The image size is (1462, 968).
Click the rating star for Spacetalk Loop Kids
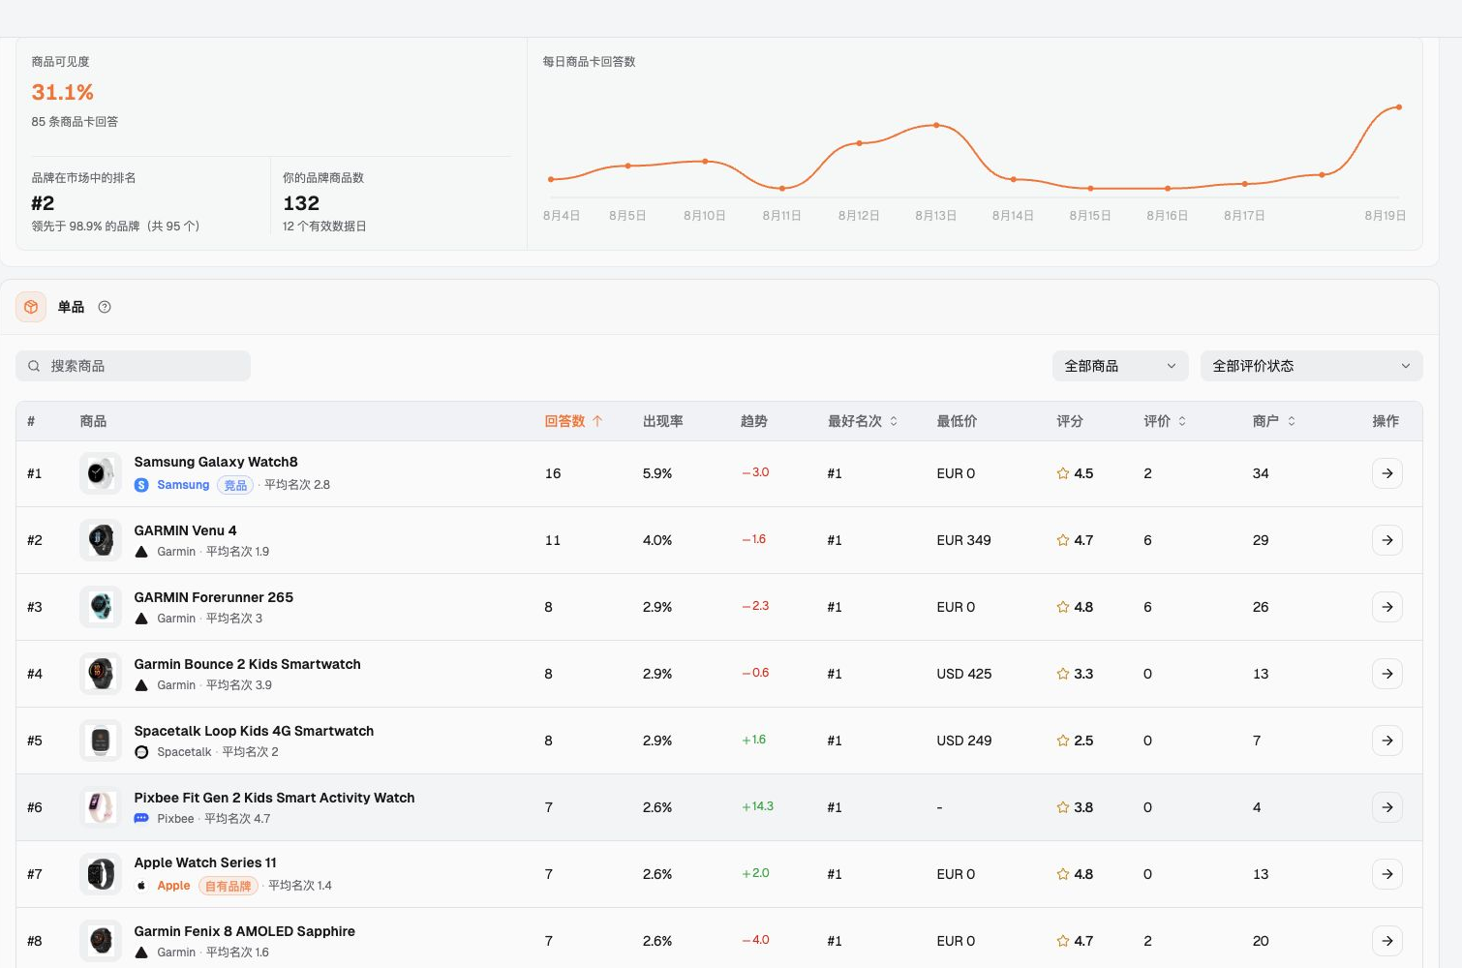pos(1063,741)
